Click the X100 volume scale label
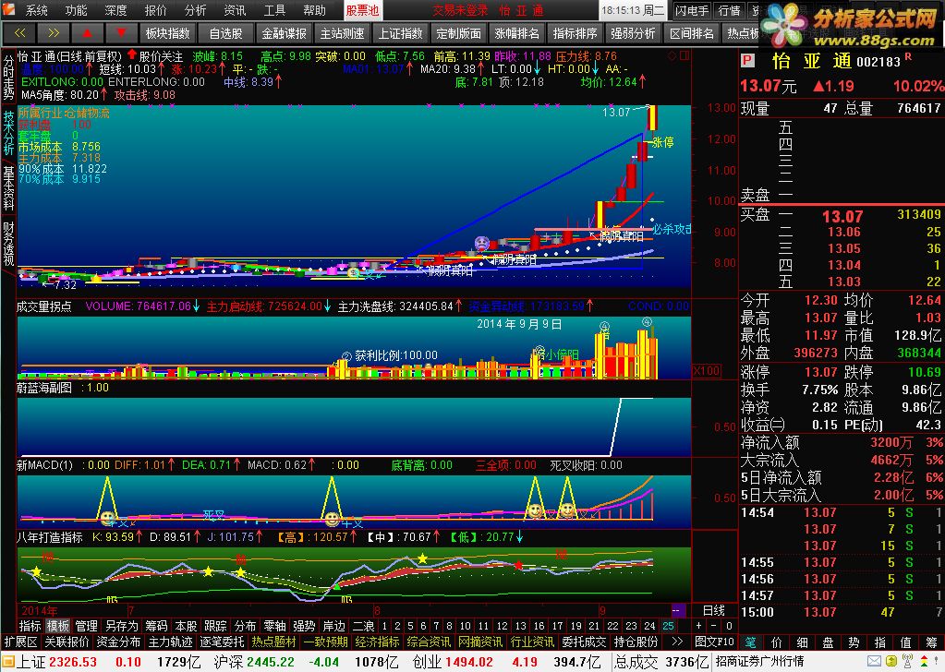Screen dimensions: 945x672 pos(707,371)
